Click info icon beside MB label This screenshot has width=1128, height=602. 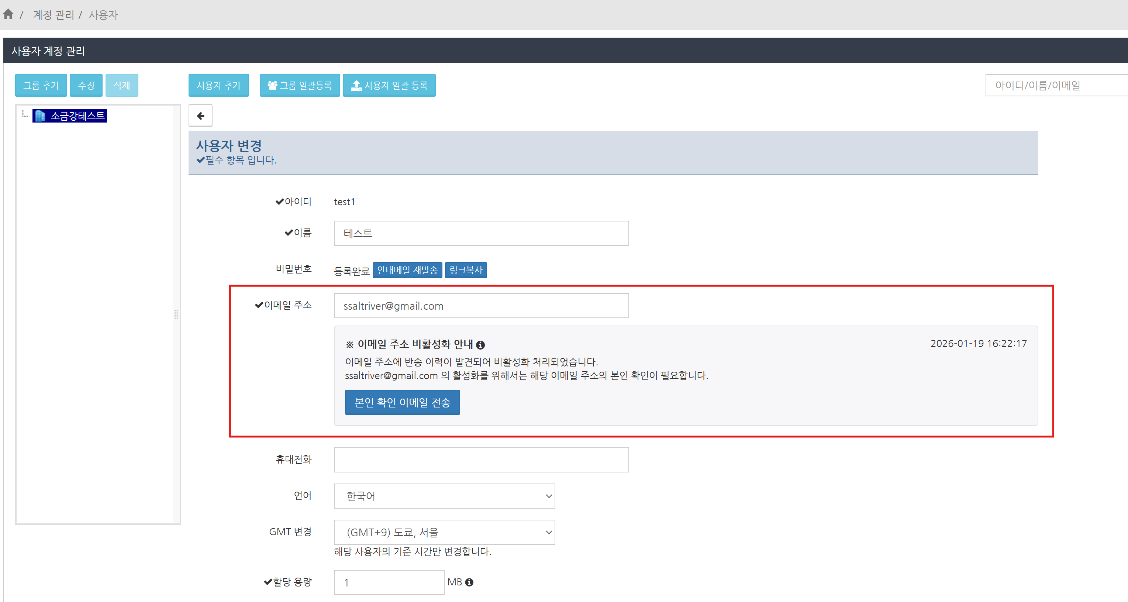(469, 582)
